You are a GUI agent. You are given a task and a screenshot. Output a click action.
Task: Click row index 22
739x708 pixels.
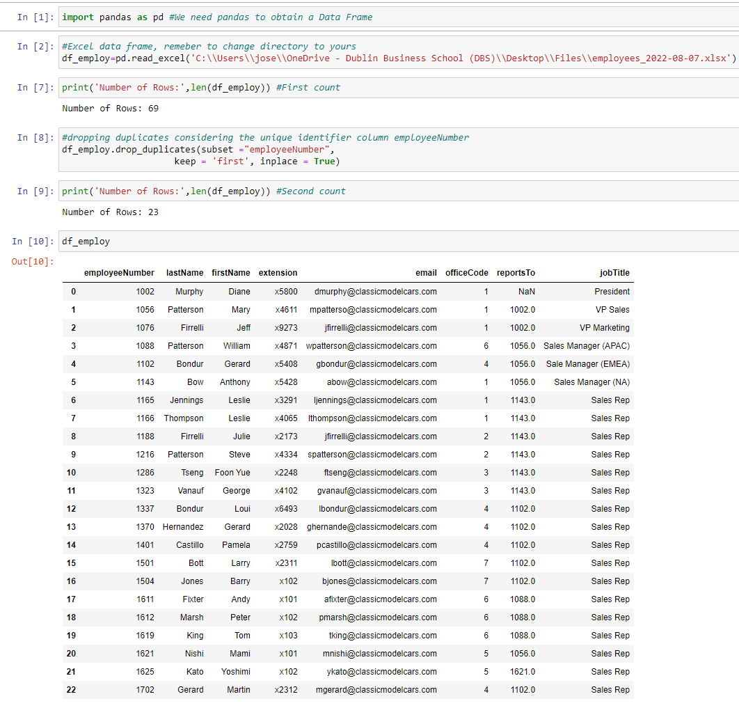tap(71, 690)
